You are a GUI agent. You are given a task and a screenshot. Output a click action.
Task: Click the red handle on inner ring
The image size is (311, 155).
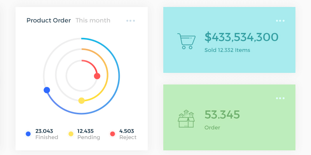pos(97,76)
